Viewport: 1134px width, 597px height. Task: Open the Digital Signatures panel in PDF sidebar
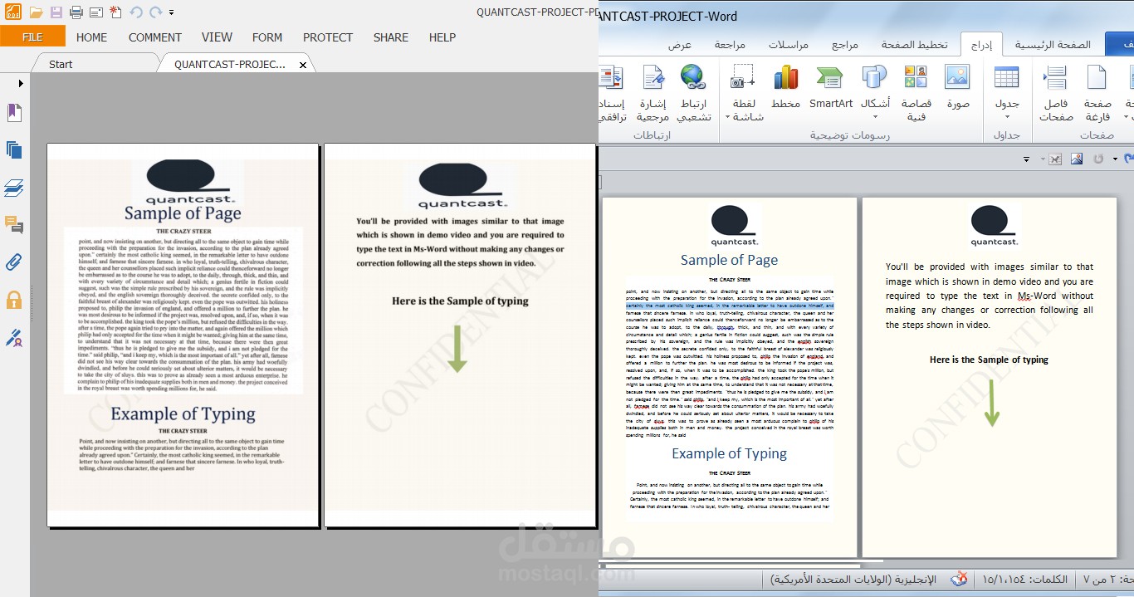click(14, 337)
